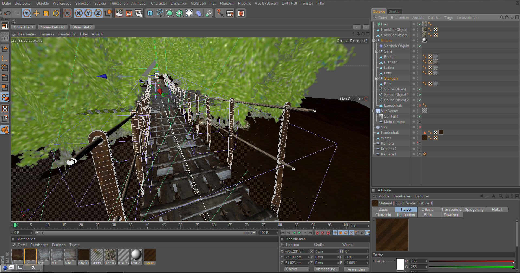The image size is (520, 273).
Task: Click the plus button above the viewport
Action: tap(357, 27)
